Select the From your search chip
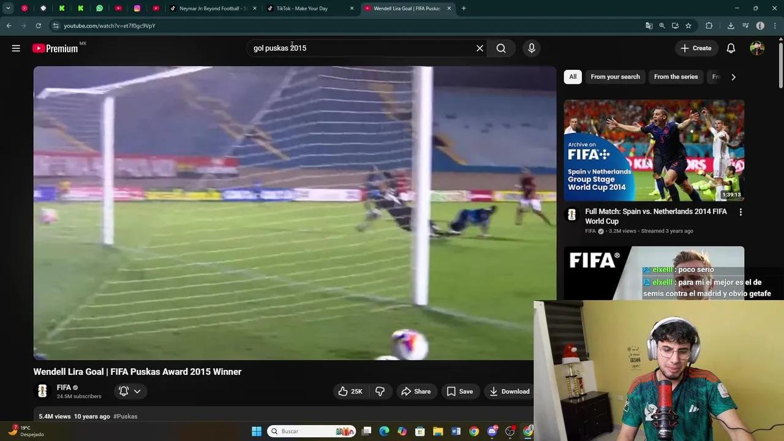The height and width of the screenshot is (441, 784). pyautogui.click(x=615, y=77)
